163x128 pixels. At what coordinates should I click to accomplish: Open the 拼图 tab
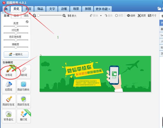point(88,9)
